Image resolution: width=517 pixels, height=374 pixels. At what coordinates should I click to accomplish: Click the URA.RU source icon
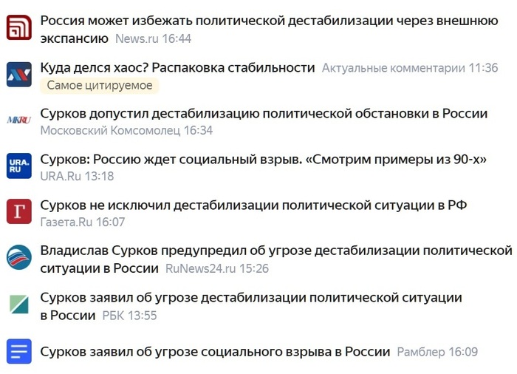pos(18,166)
